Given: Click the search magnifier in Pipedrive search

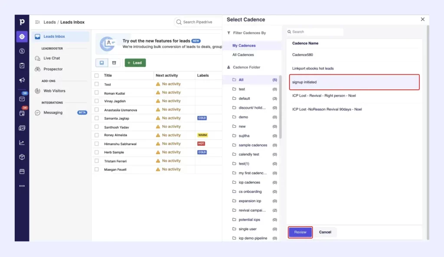Looking at the screenshot, I should click(x=179, y=22).
